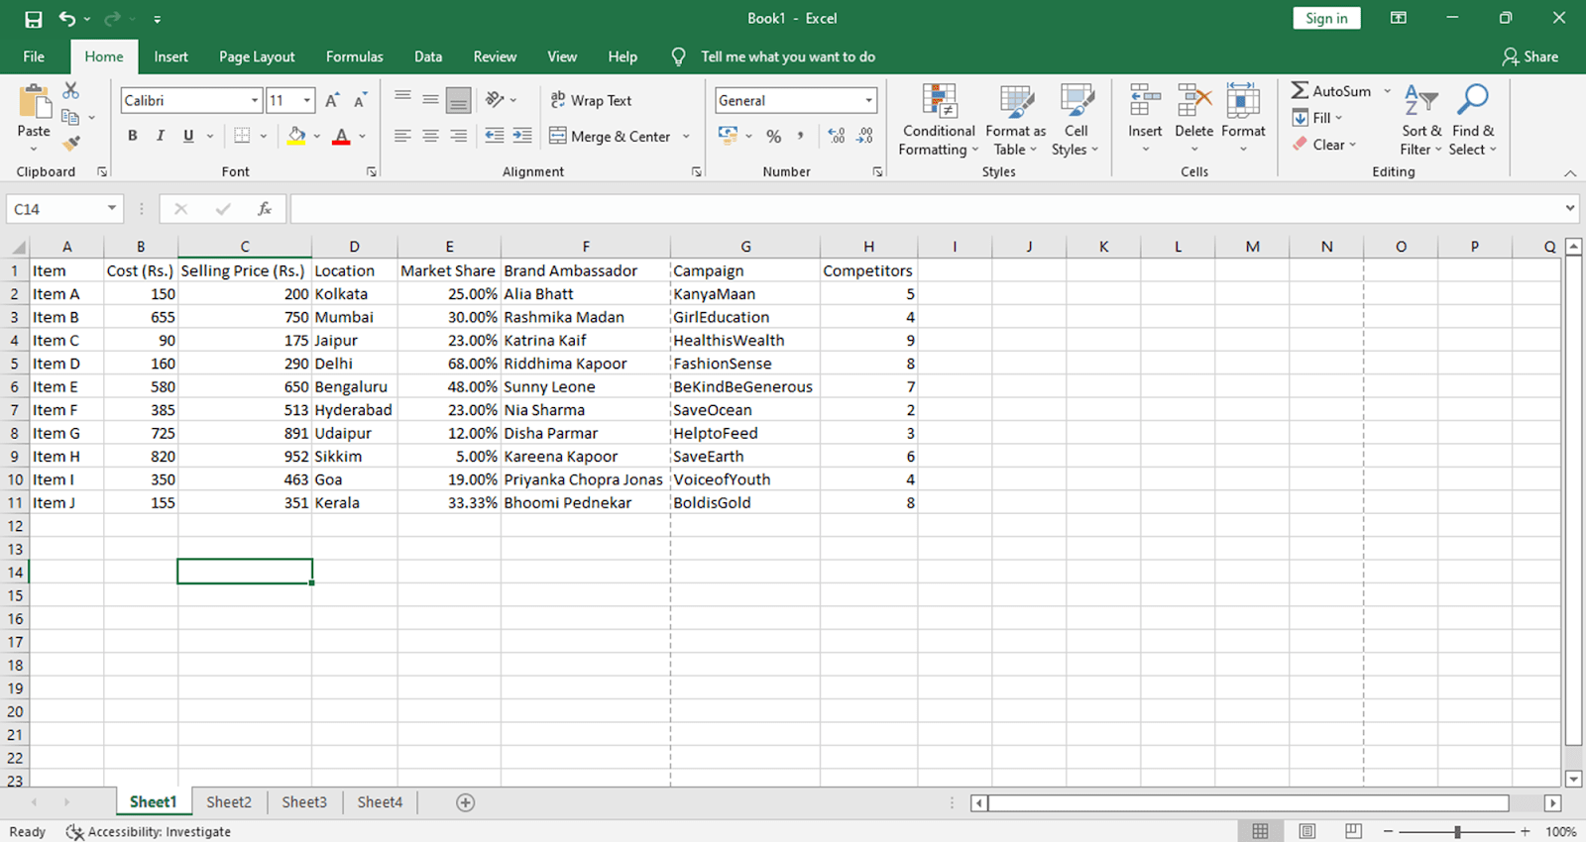Select the Format Painter brush
This screenshot has width=1586, height=842.
point(70,144)
